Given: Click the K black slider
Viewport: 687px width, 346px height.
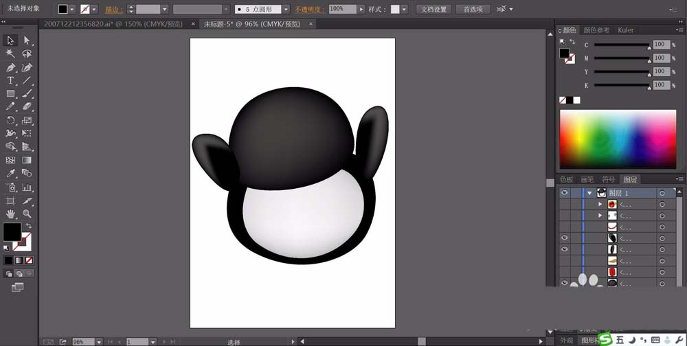Looking at the screenshot, I should tap(622, 86).
